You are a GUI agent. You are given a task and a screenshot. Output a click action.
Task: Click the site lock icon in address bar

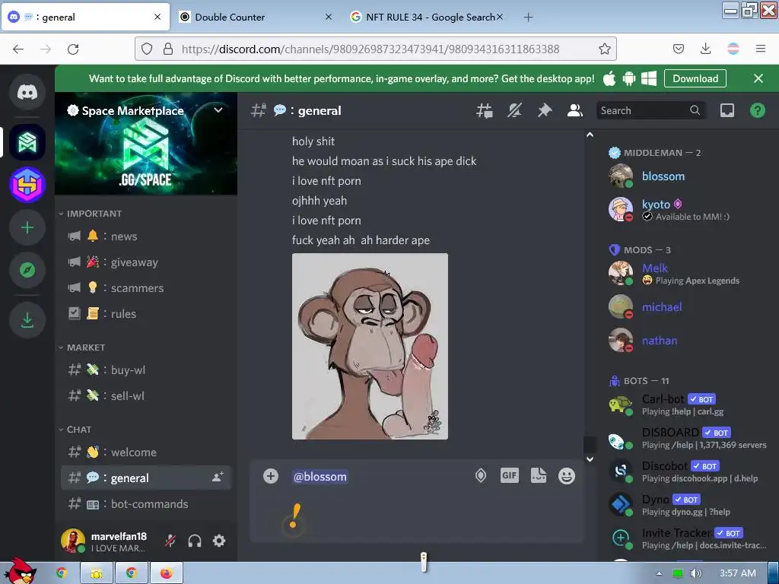[x=168, y=49]
